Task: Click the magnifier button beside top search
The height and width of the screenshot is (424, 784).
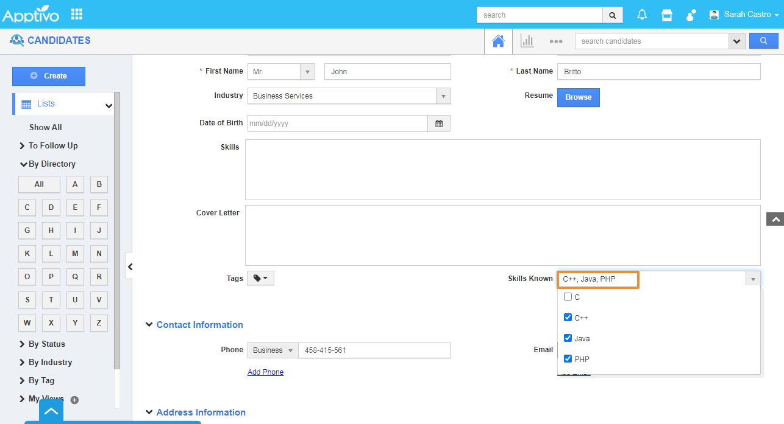Action: (x=613, y=15)
